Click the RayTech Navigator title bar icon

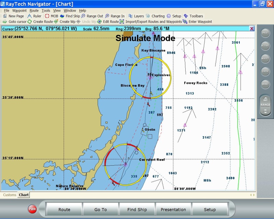pos(3,4)
